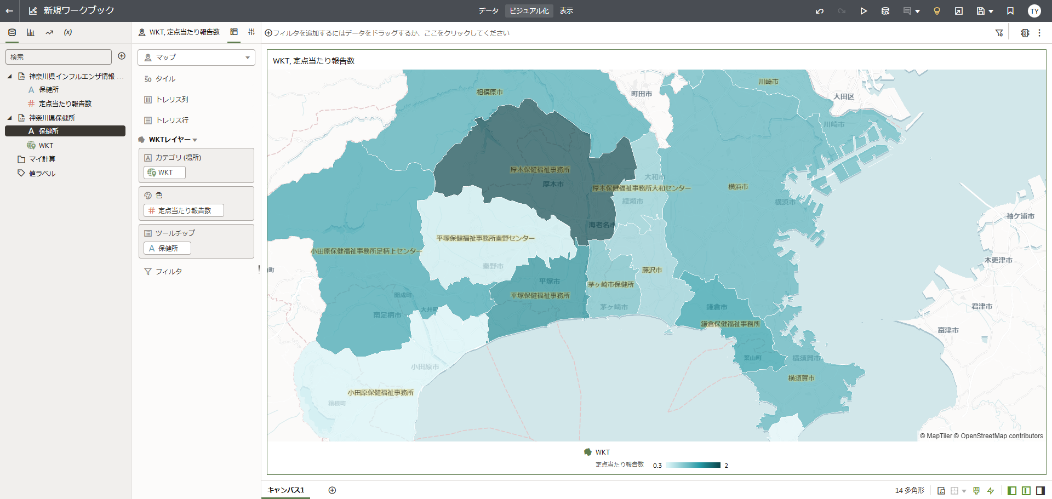Viewport: 1052px width, 499px height.
Task: Toggle auto-apply data lightning icon
Action: coord(991,491)
